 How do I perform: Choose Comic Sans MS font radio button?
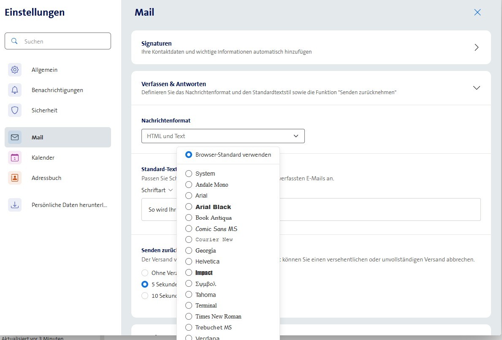point(189,228)
